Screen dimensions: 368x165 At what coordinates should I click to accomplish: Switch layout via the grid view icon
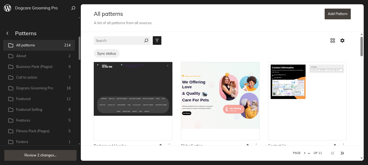point(333,41)
